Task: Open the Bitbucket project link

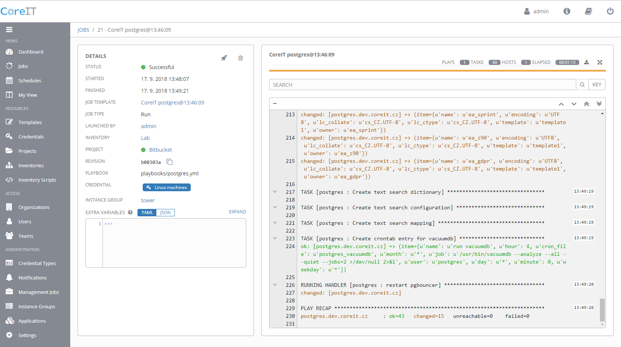Action: click(x=160, y=150)
